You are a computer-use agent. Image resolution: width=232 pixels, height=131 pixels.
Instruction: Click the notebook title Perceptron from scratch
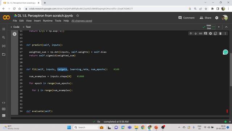click(45, 16)
